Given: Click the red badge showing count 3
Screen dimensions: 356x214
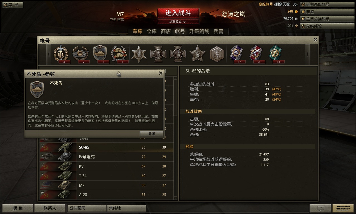Looking at the screenshot, I should pyautogui.click(x=256, y=53).
